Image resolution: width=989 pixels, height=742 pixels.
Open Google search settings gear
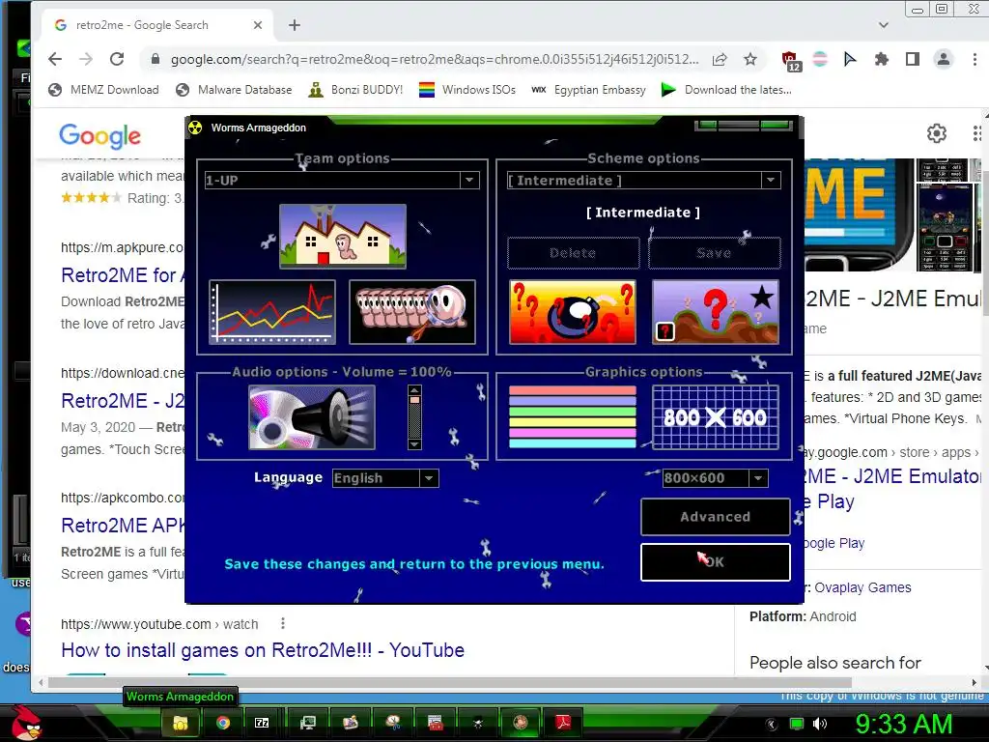[x=937, y=133]
